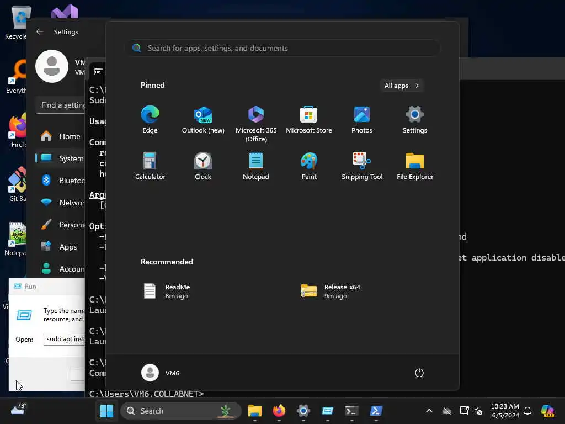The height and width of the screenshot is (424, 565).
Task: Open Edge from pinned apps
Action: click(x=150, y=120)
